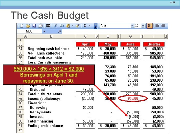The height and width of the screenshot is (135, 180).
Task: Align text left with the toolbar icon
Action: [157, 25]
